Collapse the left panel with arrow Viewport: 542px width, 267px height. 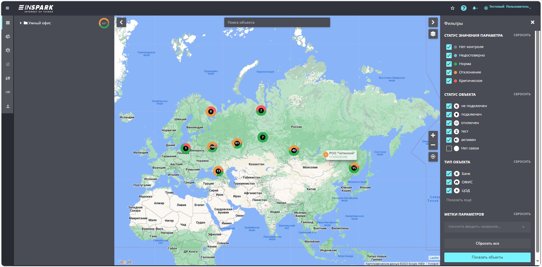pos(121,22)
